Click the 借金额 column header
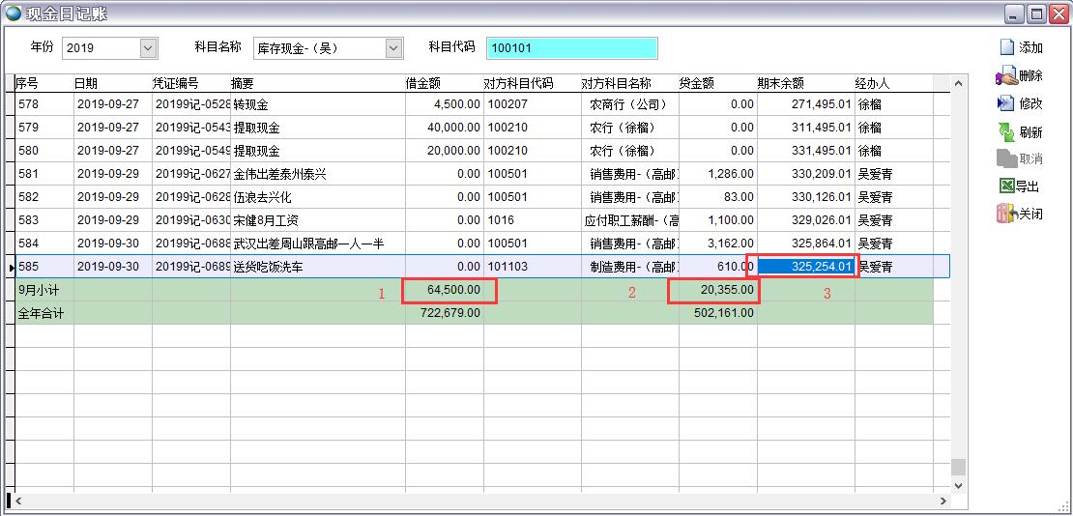The image size is (1073, 516). coord(444,83)
